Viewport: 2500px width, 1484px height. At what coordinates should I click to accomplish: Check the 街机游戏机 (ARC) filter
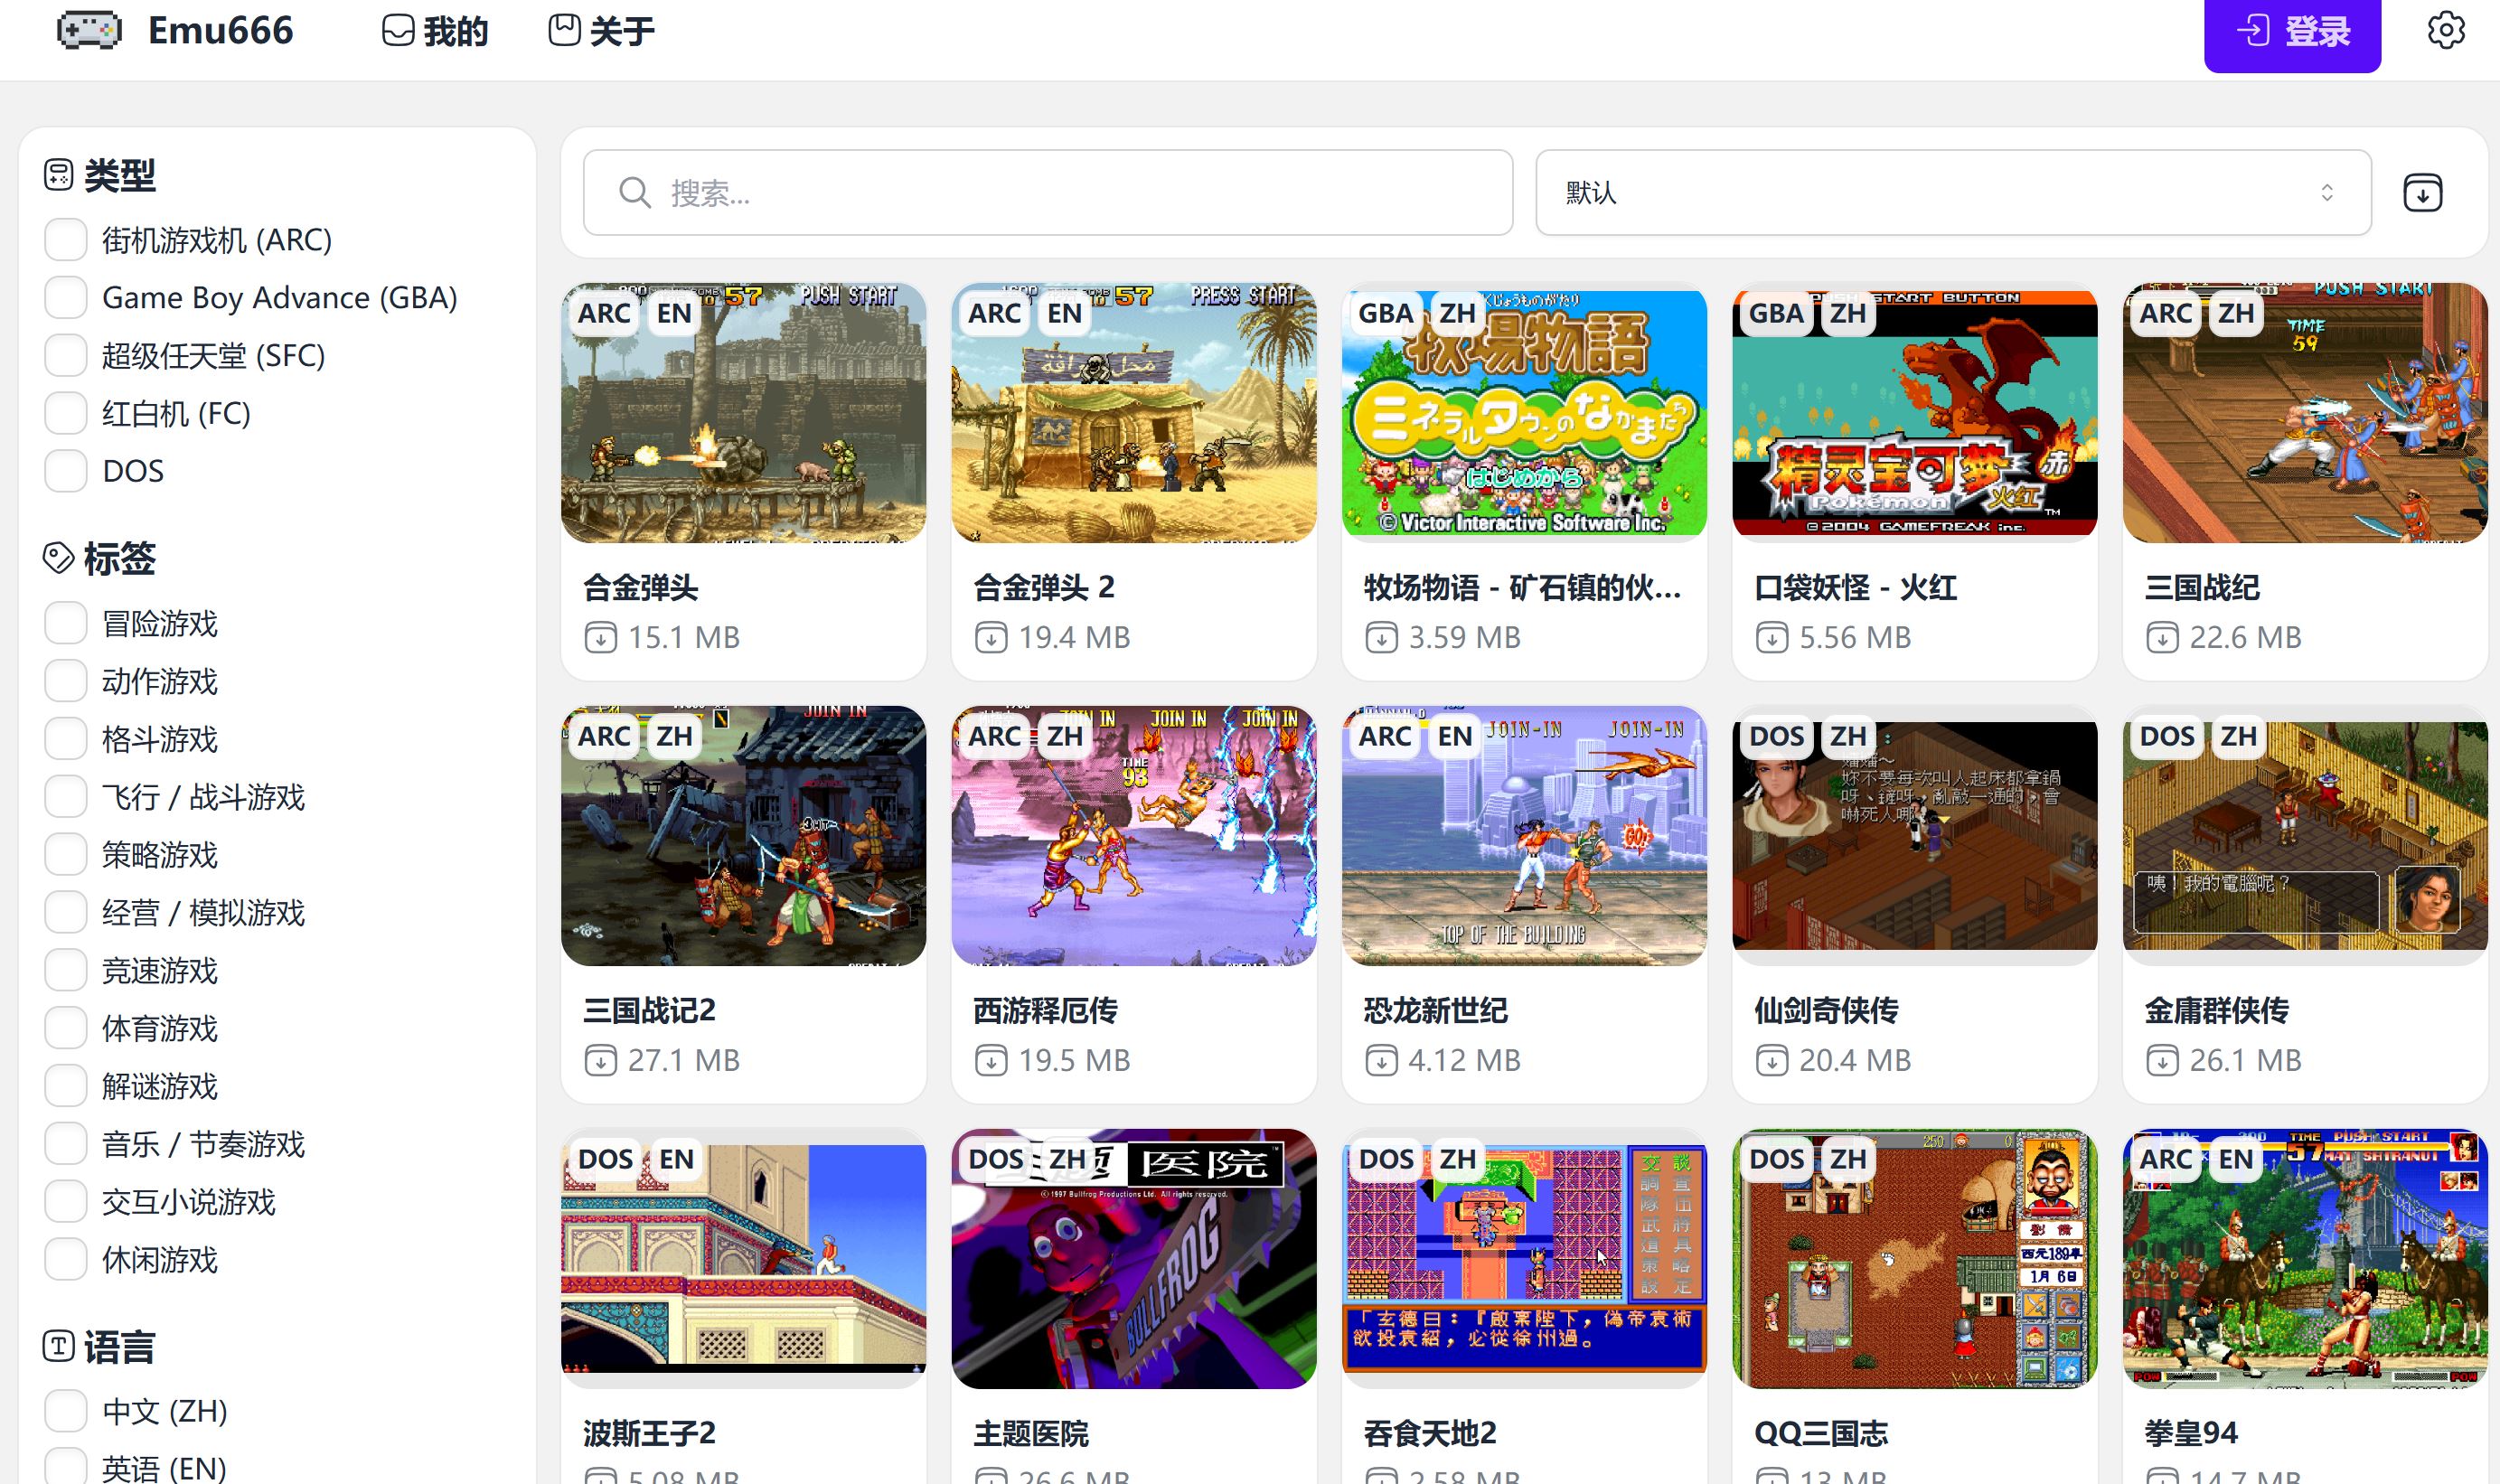click(x=66, y=240)
